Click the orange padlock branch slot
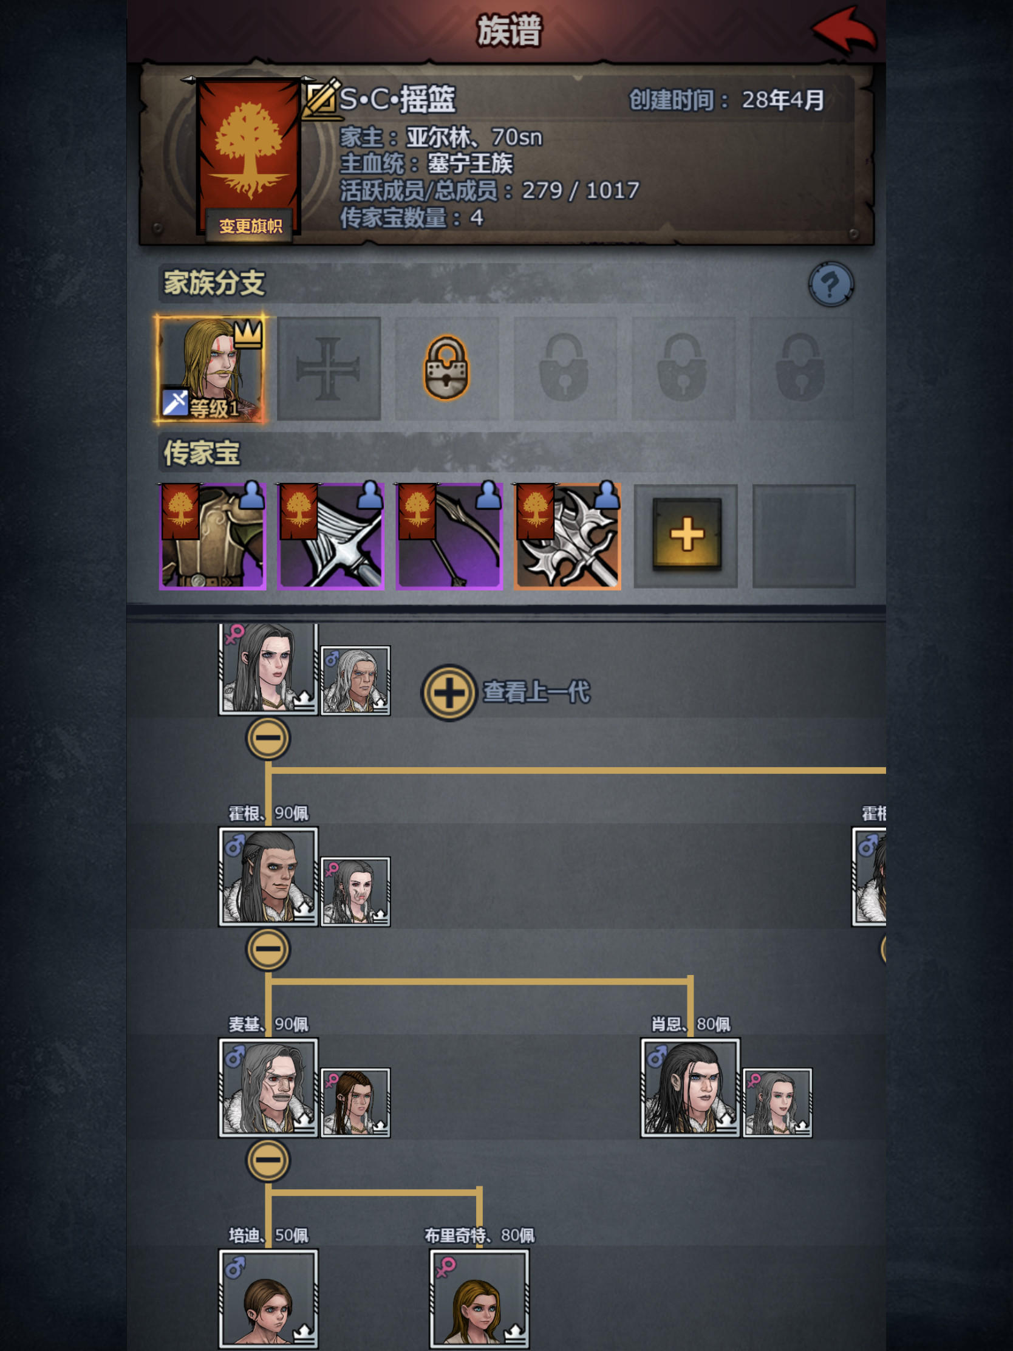1013x1351 pixels. point(447,368)
